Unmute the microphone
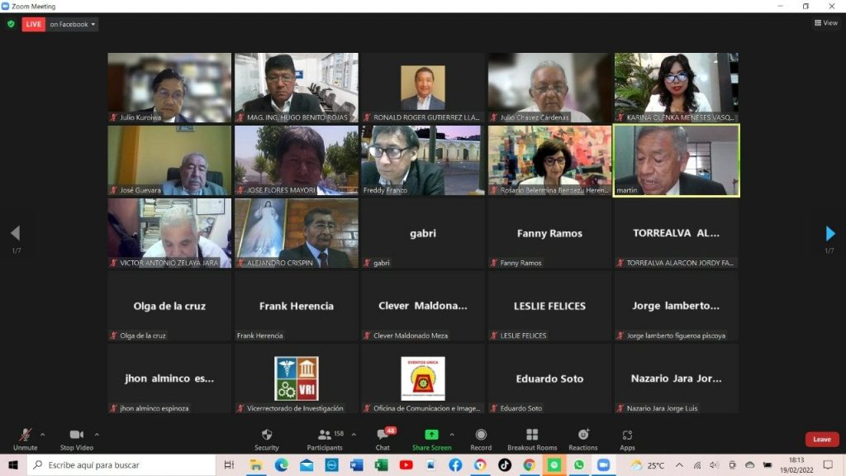Screen dimensions: 846x476 25,436
